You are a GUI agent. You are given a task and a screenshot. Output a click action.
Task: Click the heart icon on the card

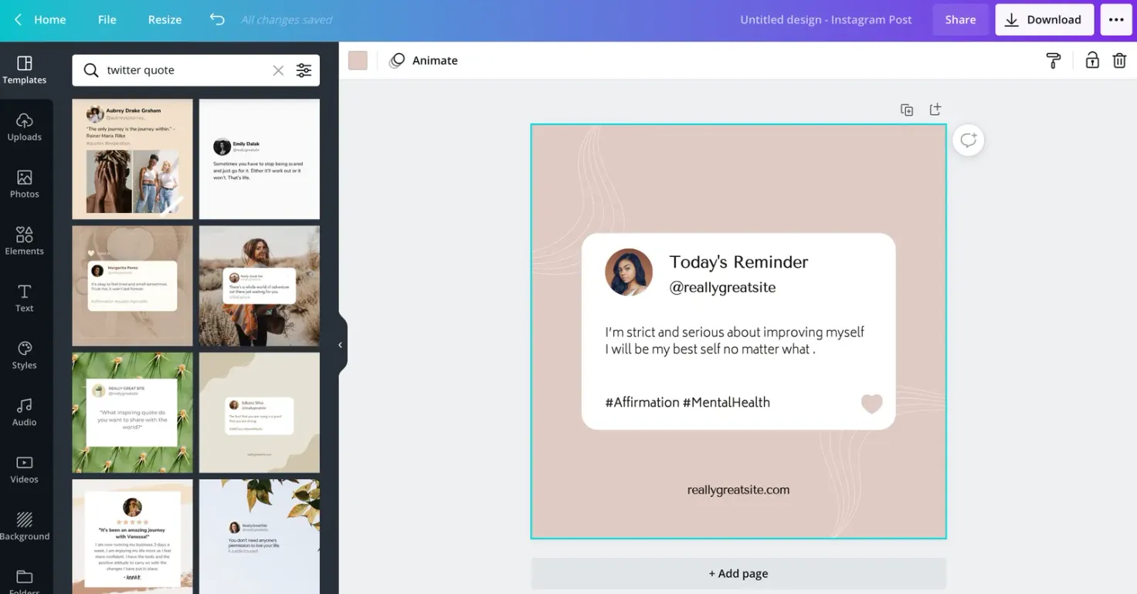pos(872,403)
